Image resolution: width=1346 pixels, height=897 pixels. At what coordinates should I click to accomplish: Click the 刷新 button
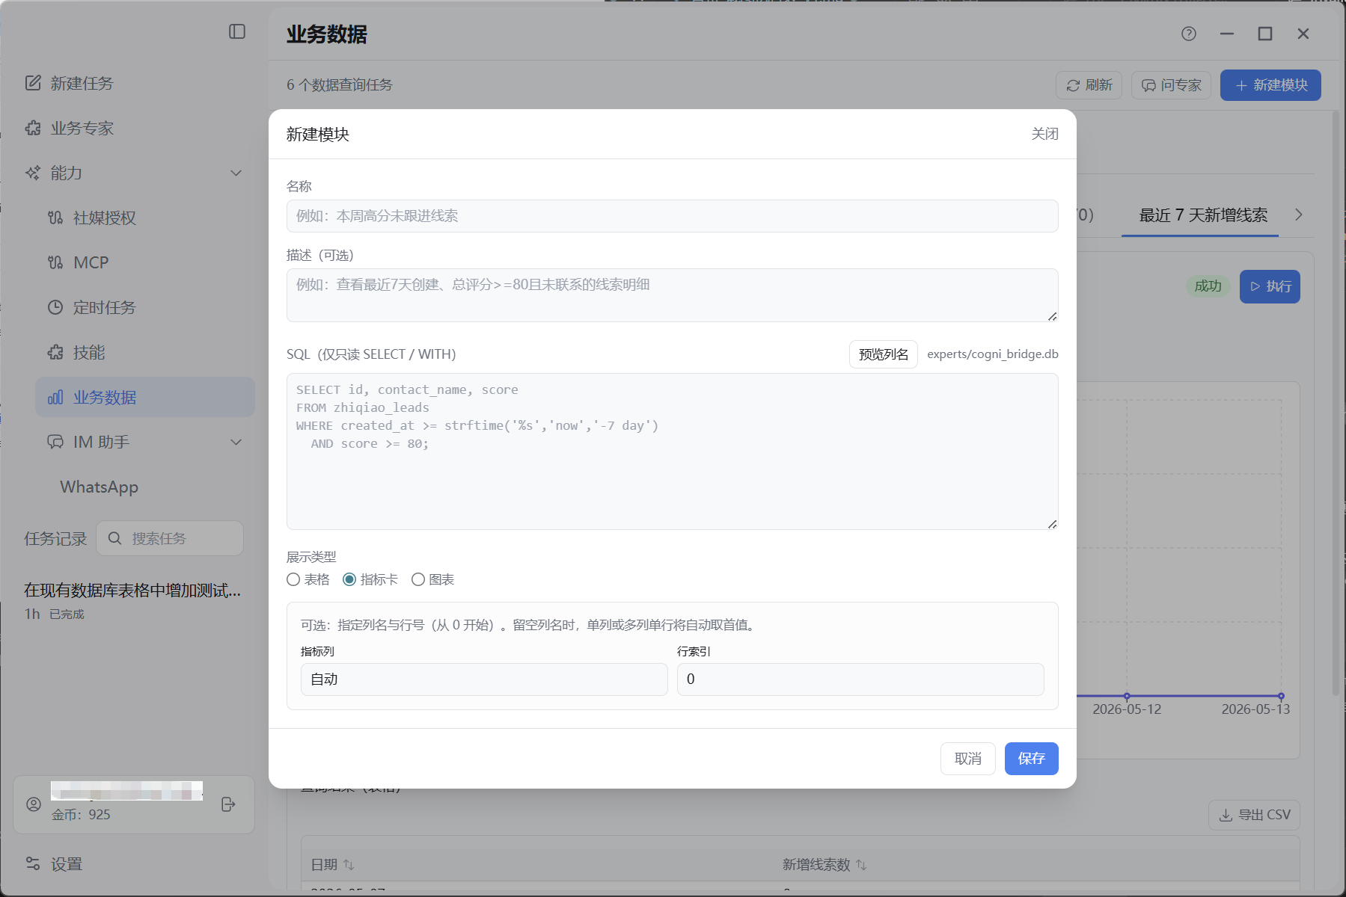click(1089, 85)
